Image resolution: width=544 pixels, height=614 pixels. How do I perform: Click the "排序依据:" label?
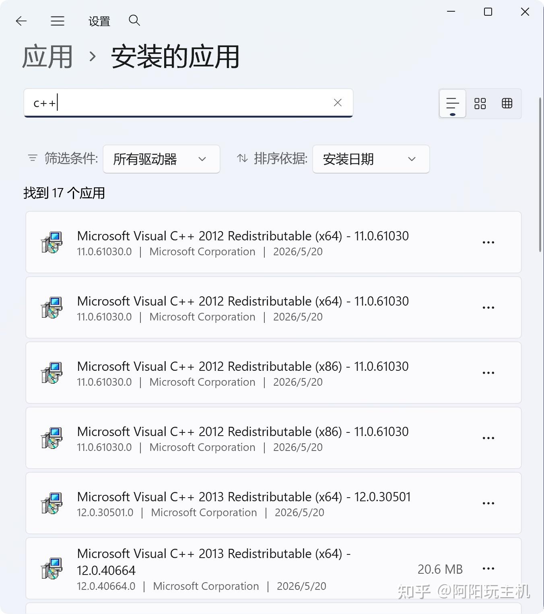281,159
